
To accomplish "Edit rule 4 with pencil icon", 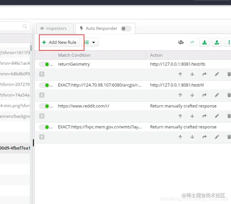I will (217, 137).
